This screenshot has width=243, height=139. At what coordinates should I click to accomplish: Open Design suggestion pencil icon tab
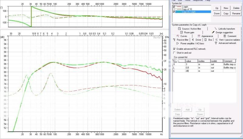pyautogui.click(x=213, y=32)
